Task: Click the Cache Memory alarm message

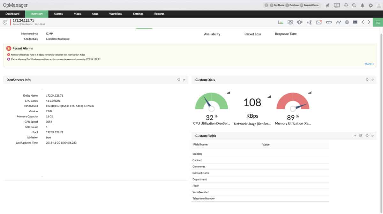Action: click(x=56, y=59)
